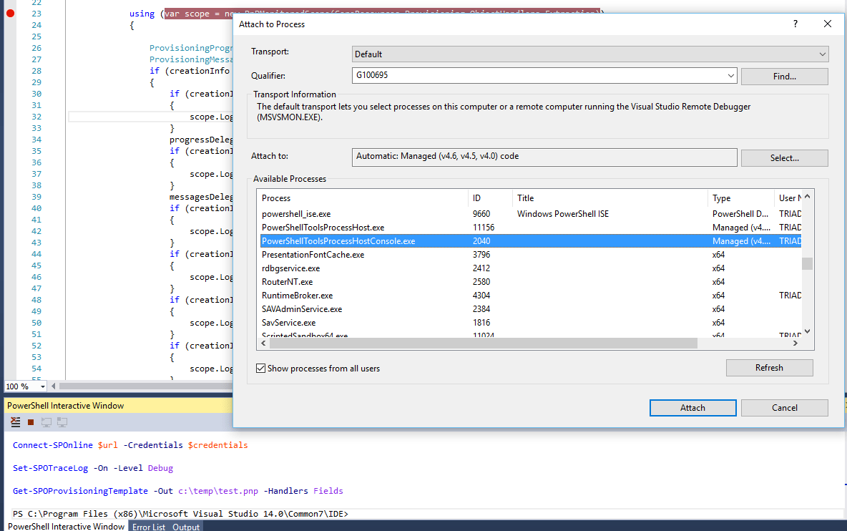The image size is (847, 531).
Task: Click the Select... button
Action: (784, 157)
